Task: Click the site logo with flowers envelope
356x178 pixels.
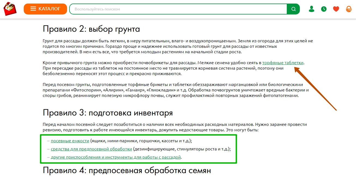Action: click(x=10, y=9)
